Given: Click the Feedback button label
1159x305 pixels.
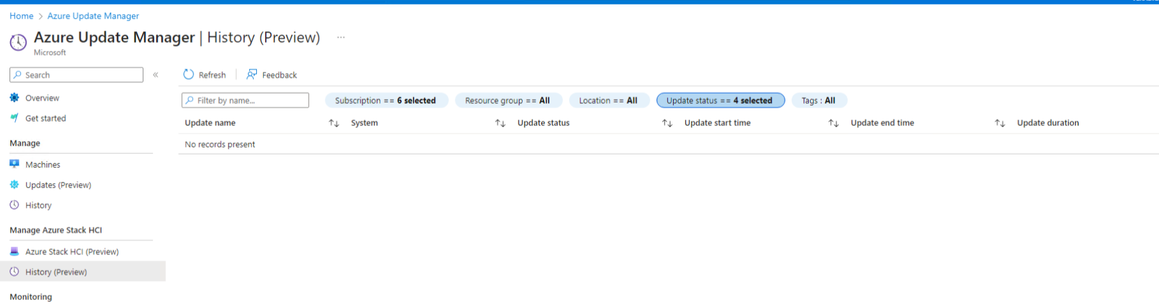Looking at the screenshot, I should click(x=280, y=75).
